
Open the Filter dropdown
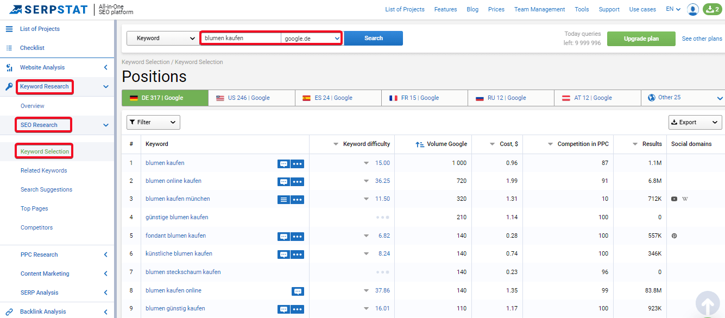(153, 122)
